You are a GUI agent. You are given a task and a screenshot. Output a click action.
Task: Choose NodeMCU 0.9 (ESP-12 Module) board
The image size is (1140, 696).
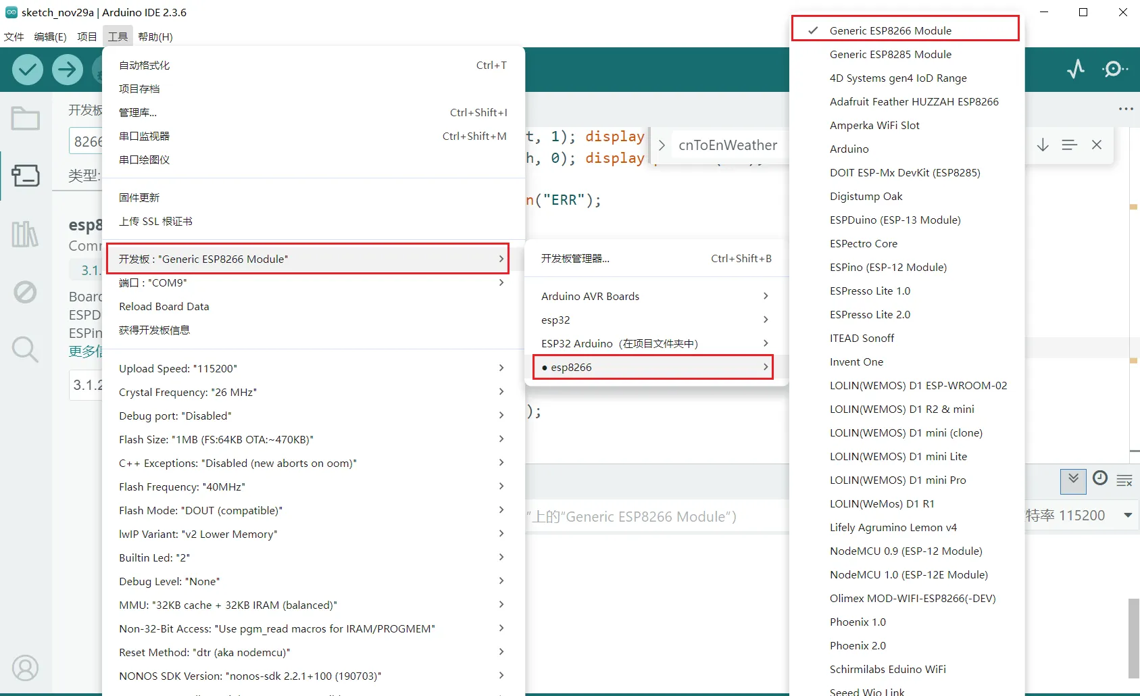(x=906, y=551)
